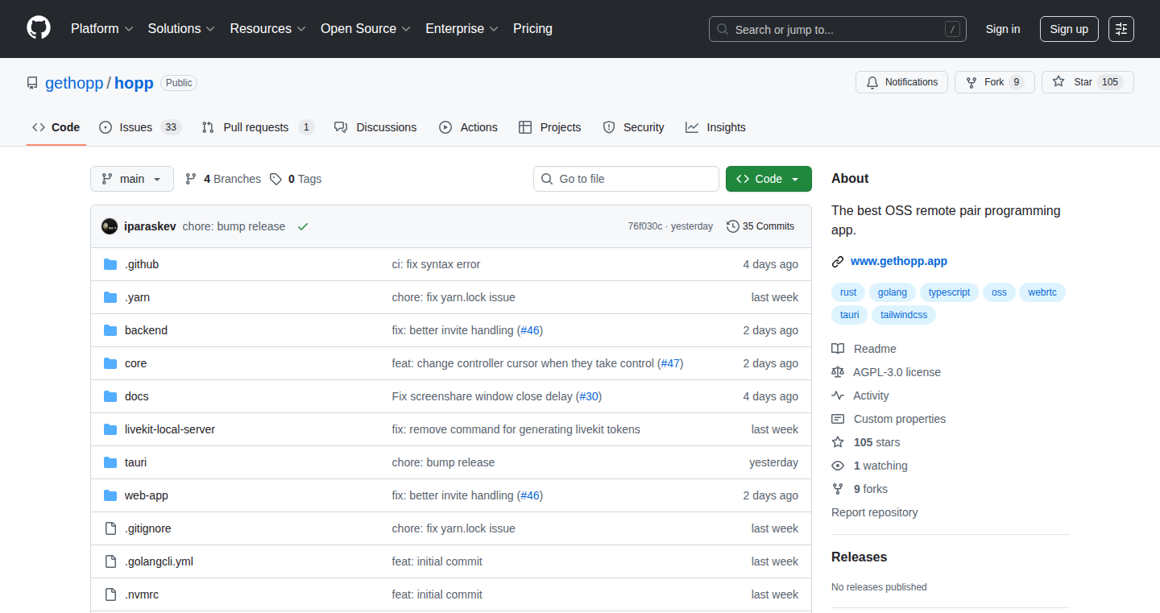
Task: Click the file icon for .gitignore
Action: tap(110, 528)
